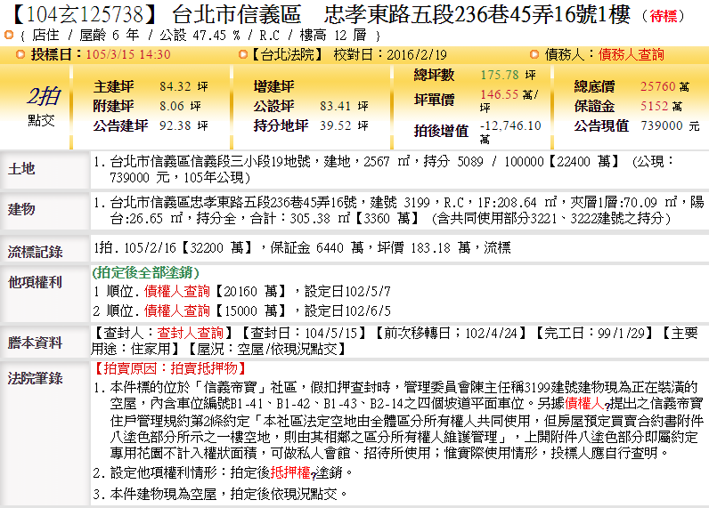Click the 公設坪 value 83.41 坪

344,106
